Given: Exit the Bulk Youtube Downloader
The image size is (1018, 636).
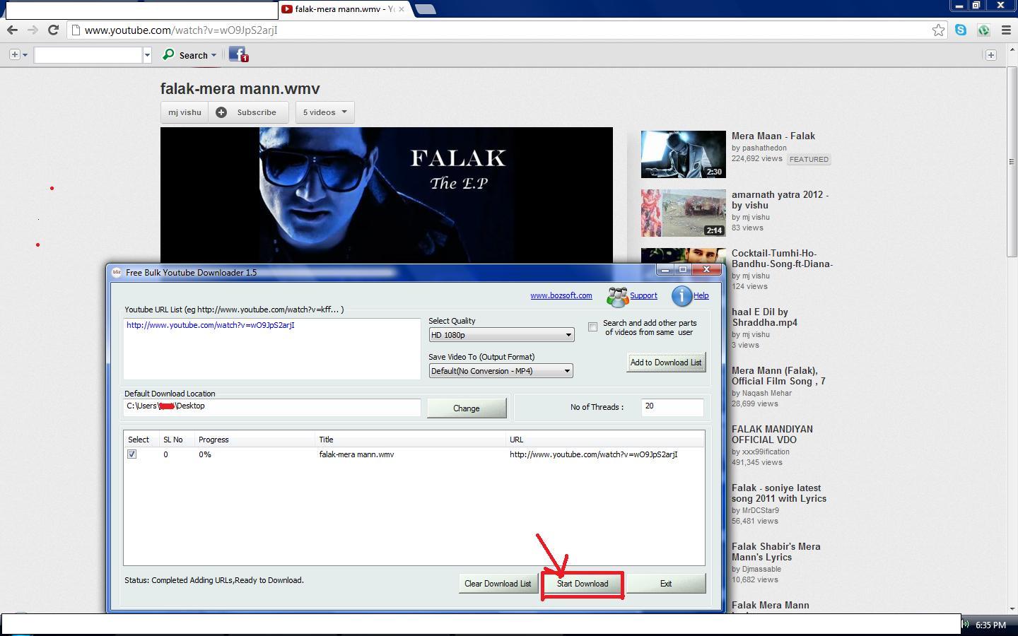Looking at the screenshot, I should tap(666, 584).
